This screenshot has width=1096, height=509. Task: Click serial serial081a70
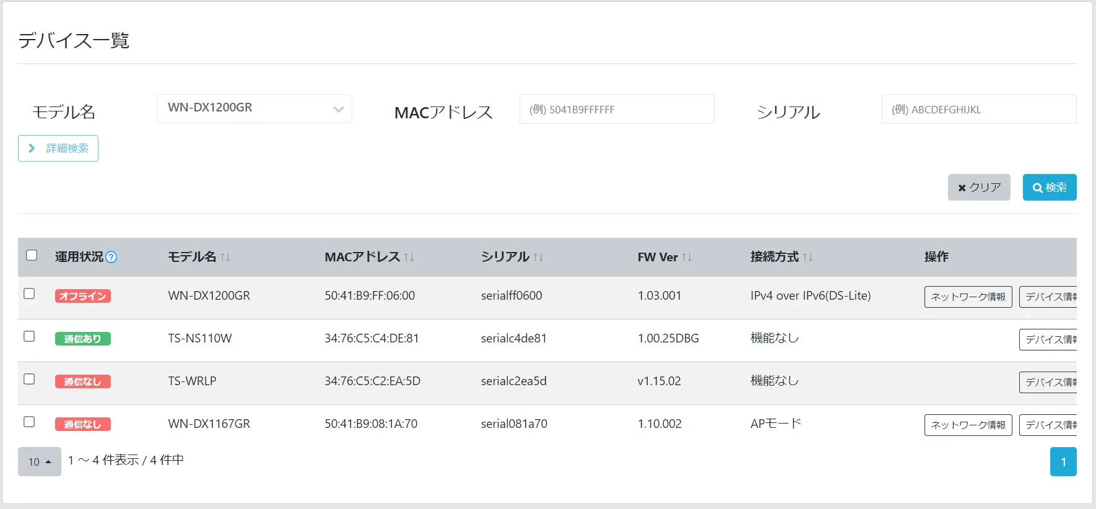(514, 424)
